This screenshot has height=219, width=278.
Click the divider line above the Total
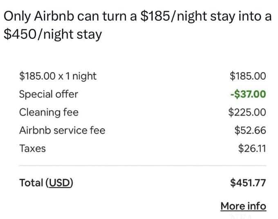coord(142,166)
